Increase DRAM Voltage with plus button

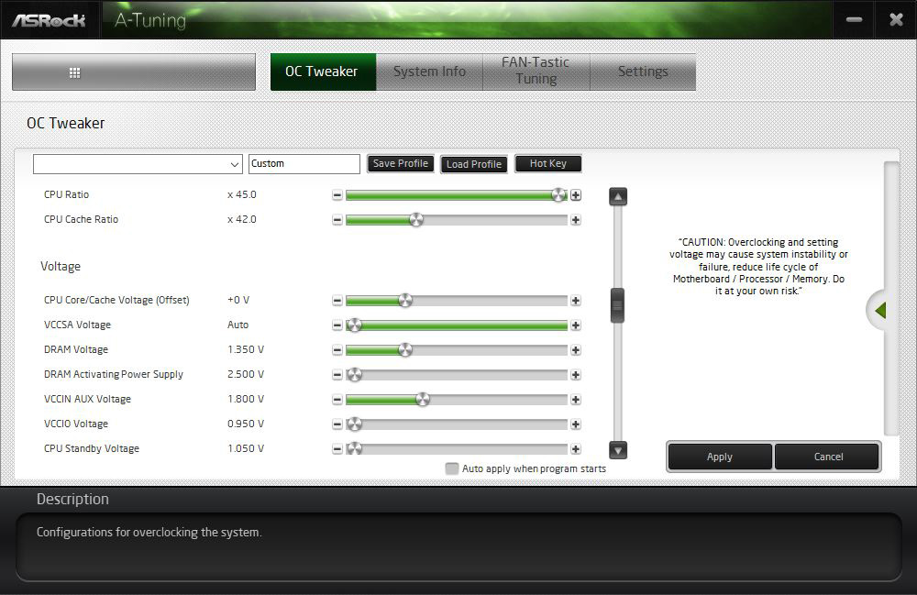coord(576,350)
